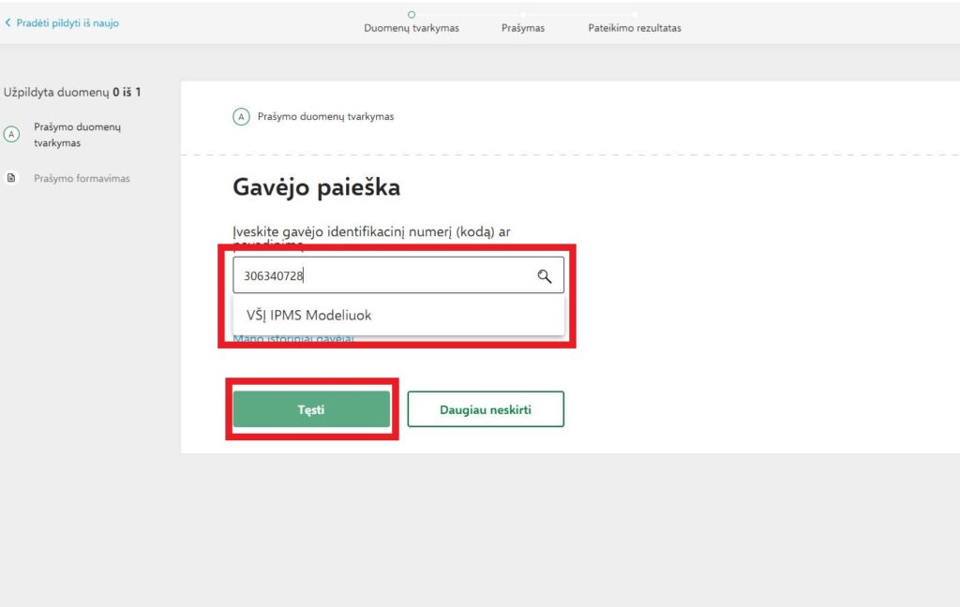Click the circled A icon in form header
This screenshot has width=960, height=607.
[241, 117]
